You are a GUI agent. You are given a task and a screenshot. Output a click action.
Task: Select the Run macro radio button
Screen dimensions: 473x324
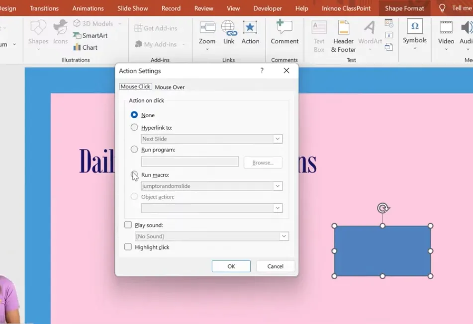[134, 175]
